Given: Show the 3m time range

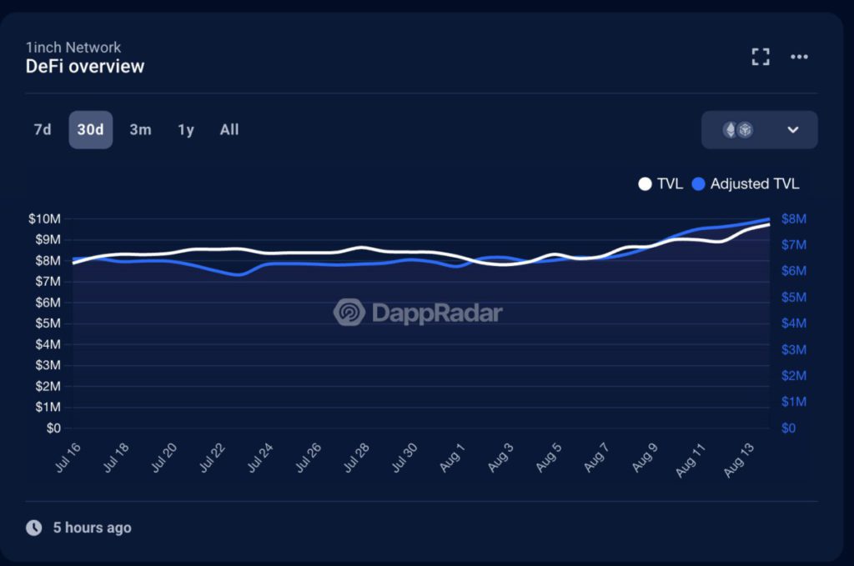Looking at the screenshot, I should [140, 130].
